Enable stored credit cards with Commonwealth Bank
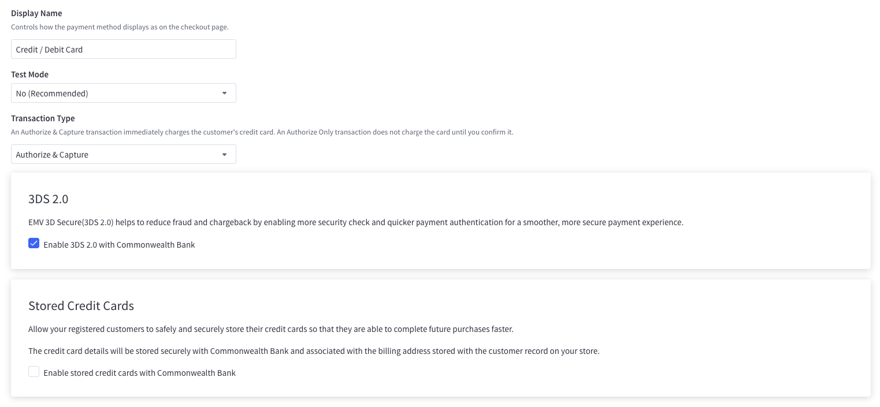 tap(34, 372)
